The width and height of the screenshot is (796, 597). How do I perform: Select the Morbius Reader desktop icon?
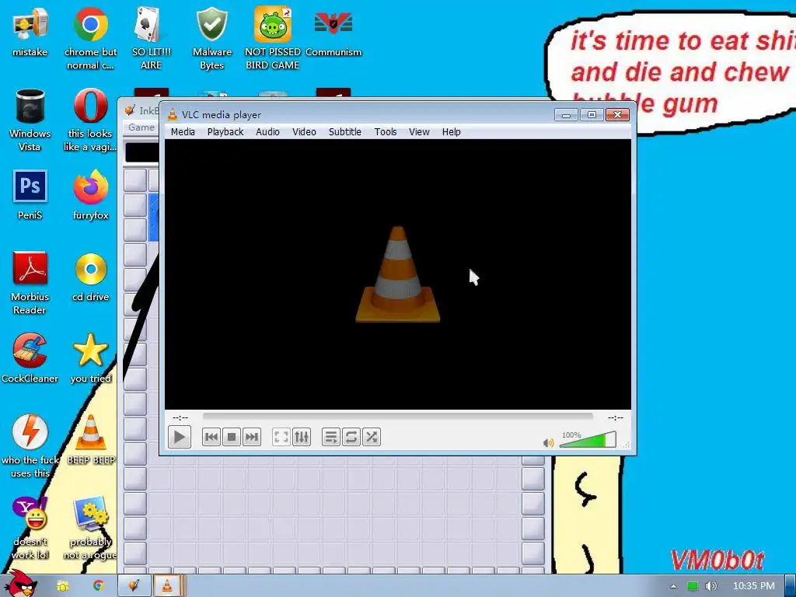[30, 283]
